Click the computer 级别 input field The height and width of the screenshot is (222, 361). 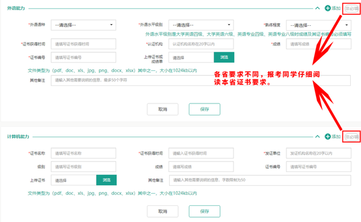(x=84, y=167)
